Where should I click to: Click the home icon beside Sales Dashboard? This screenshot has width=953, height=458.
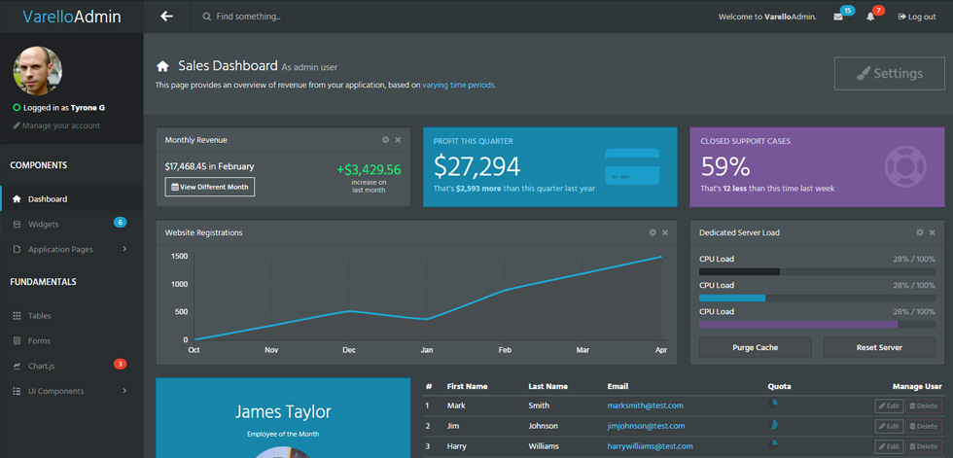click(x=162, y=66)
